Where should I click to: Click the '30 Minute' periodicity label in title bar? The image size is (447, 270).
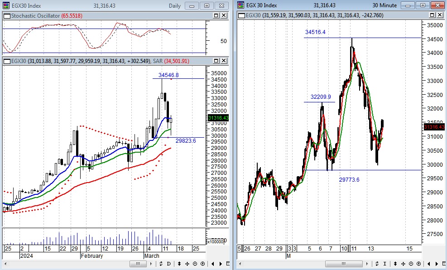pyautogui.click(x=385, y=5)
